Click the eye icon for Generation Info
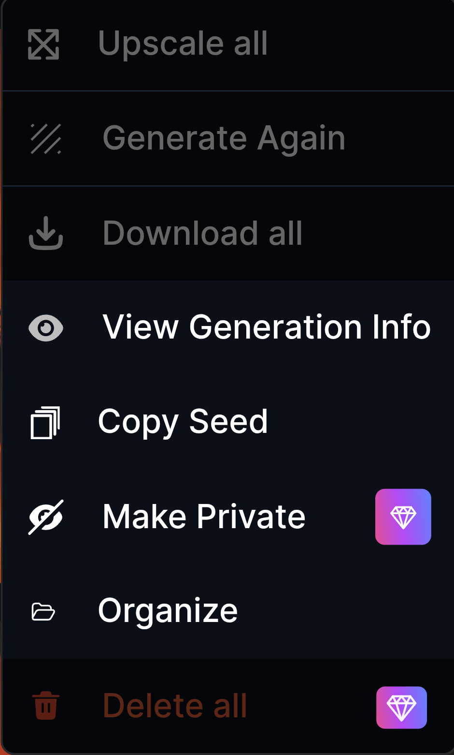The height and width of the screenshot is (755, 454). [46, 328]
